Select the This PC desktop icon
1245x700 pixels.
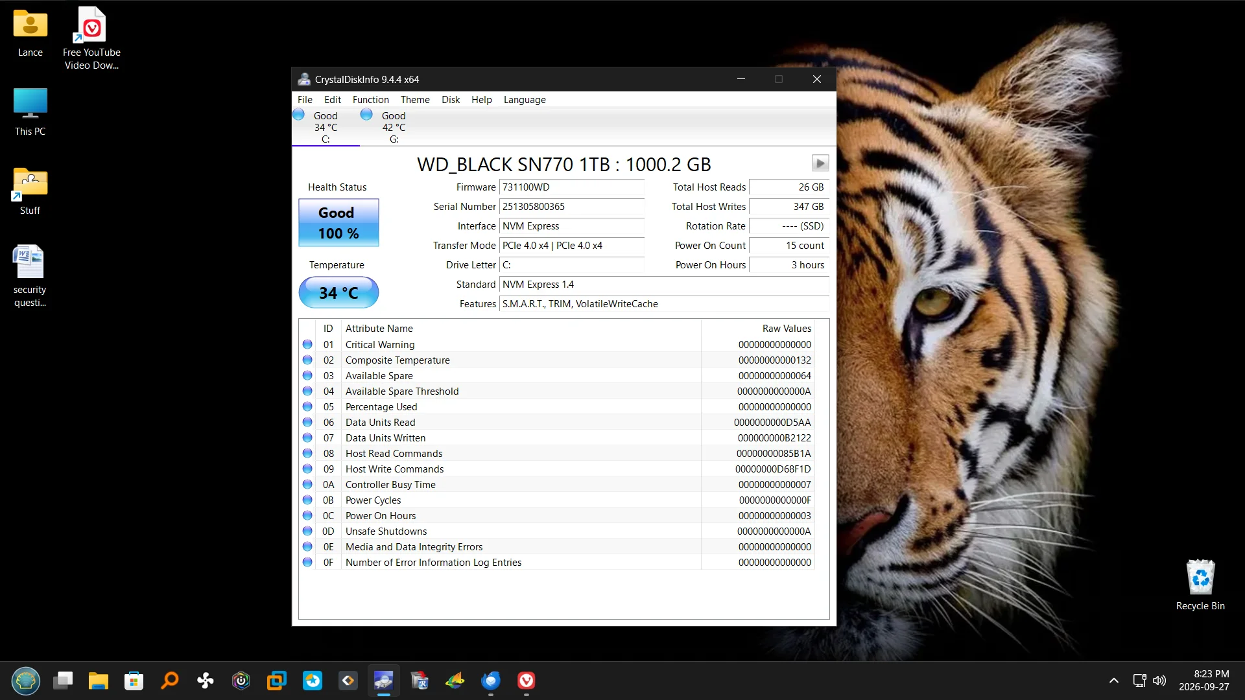pos(30,111)
